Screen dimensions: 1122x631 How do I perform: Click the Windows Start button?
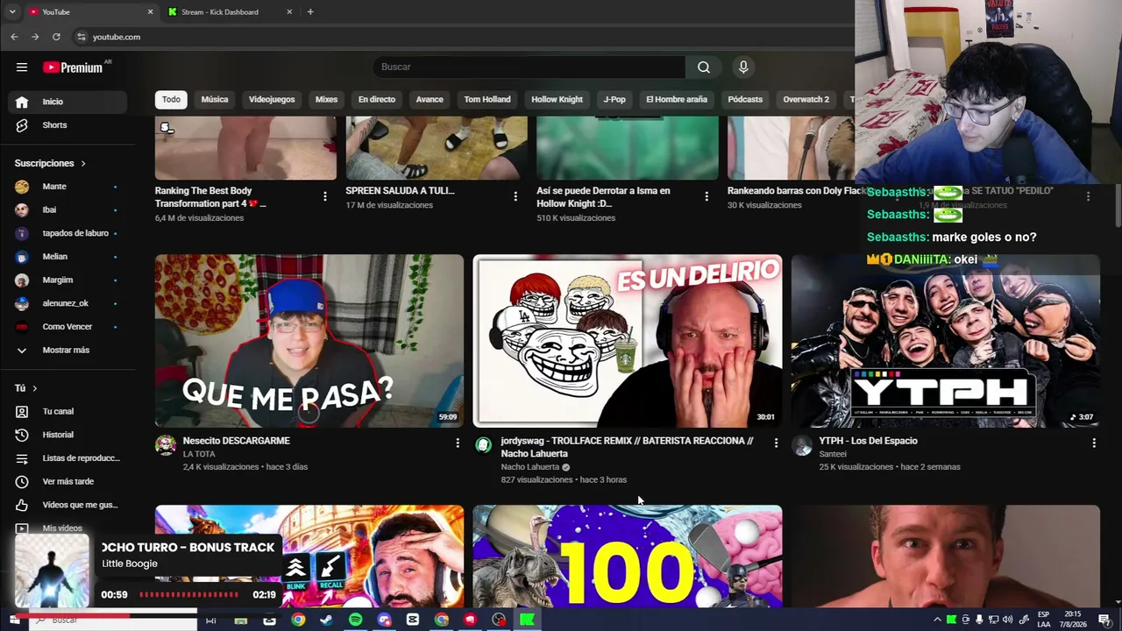(x=13, y=620)
